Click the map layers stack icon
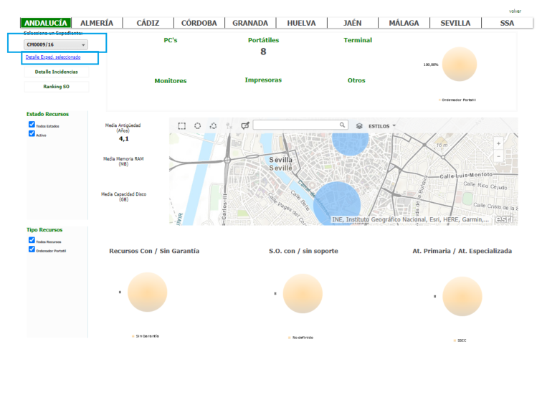This screenshot has height=415, width=542. [359, 126]
